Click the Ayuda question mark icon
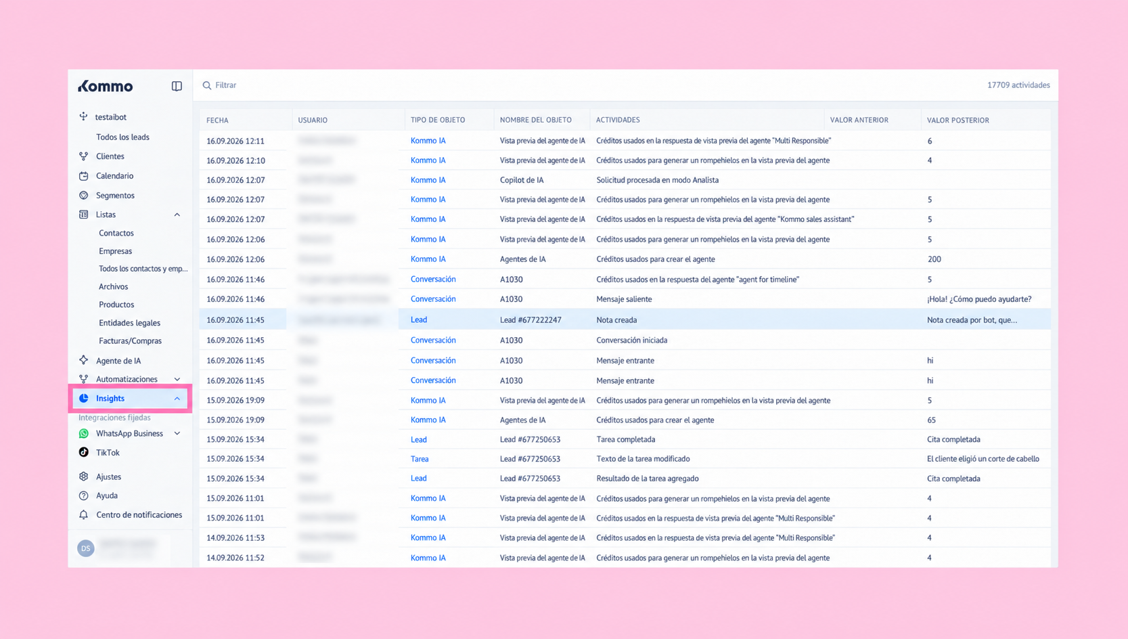The image size is (1128, 639). (x=84, y=495)
